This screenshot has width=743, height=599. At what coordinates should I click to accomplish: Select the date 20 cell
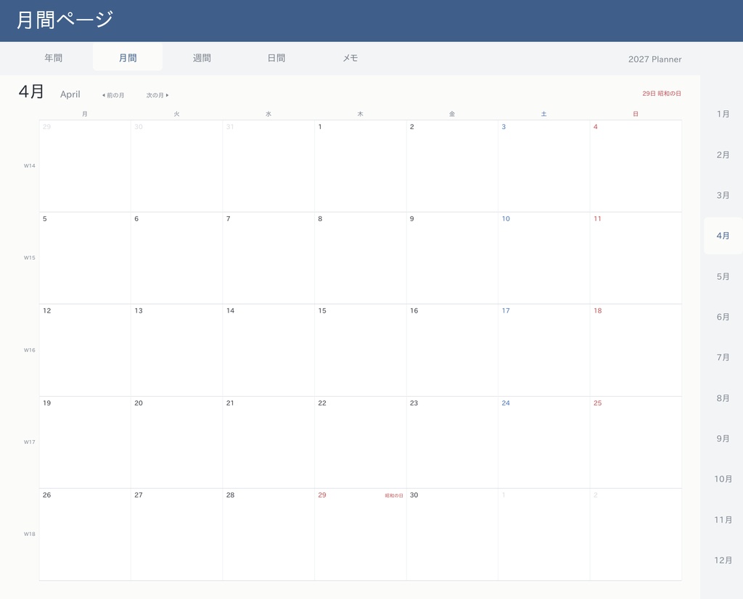pos(177,442)
